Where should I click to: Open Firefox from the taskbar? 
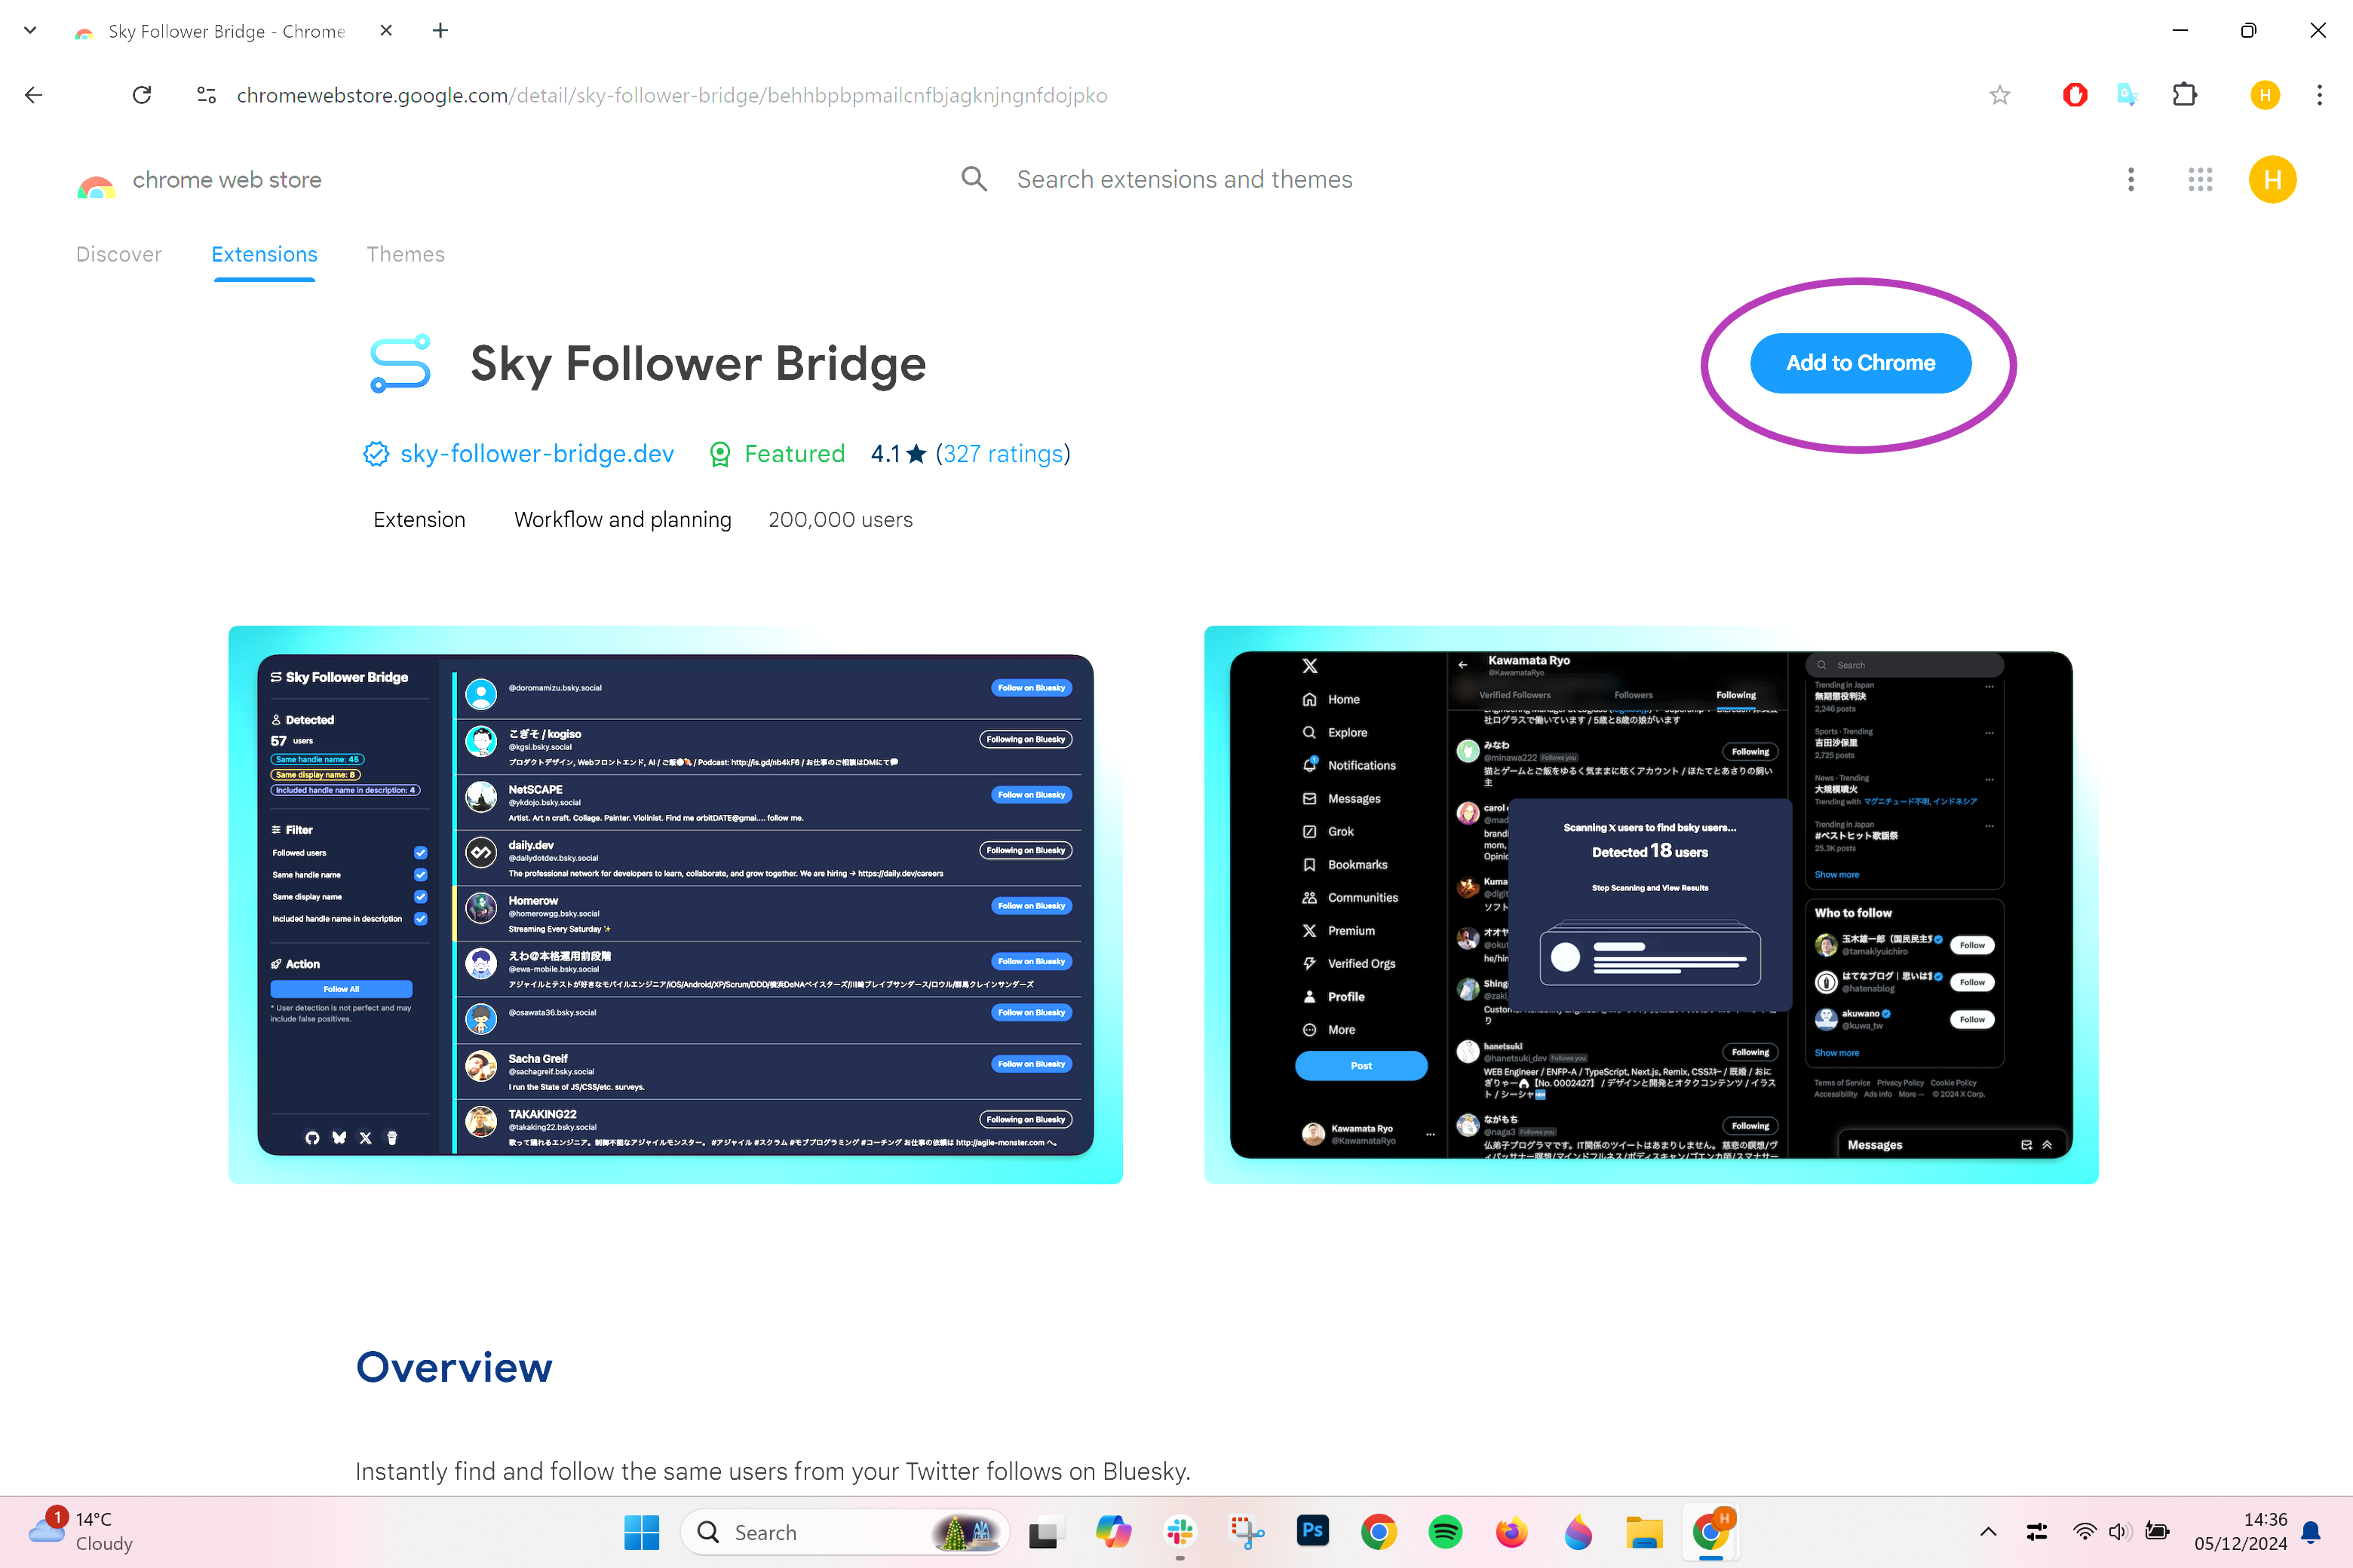tap(1511, 1532)
